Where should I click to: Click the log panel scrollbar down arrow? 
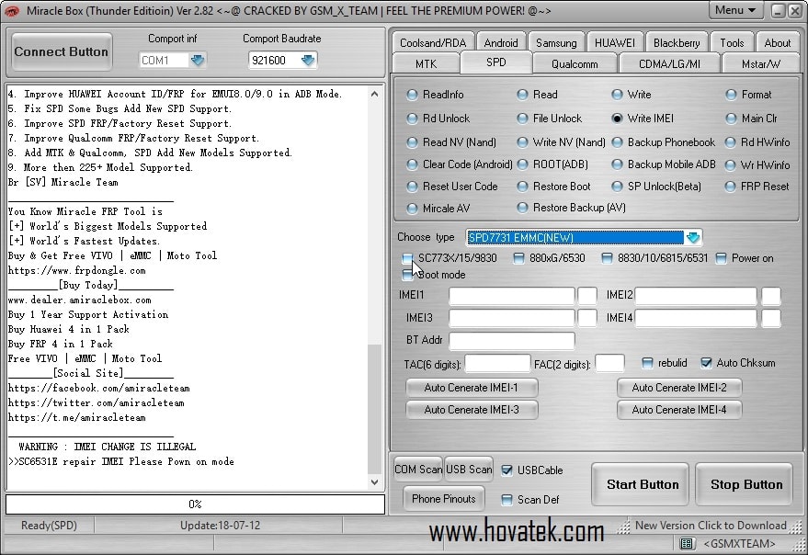pyautogui.click(x=375, y=482)
